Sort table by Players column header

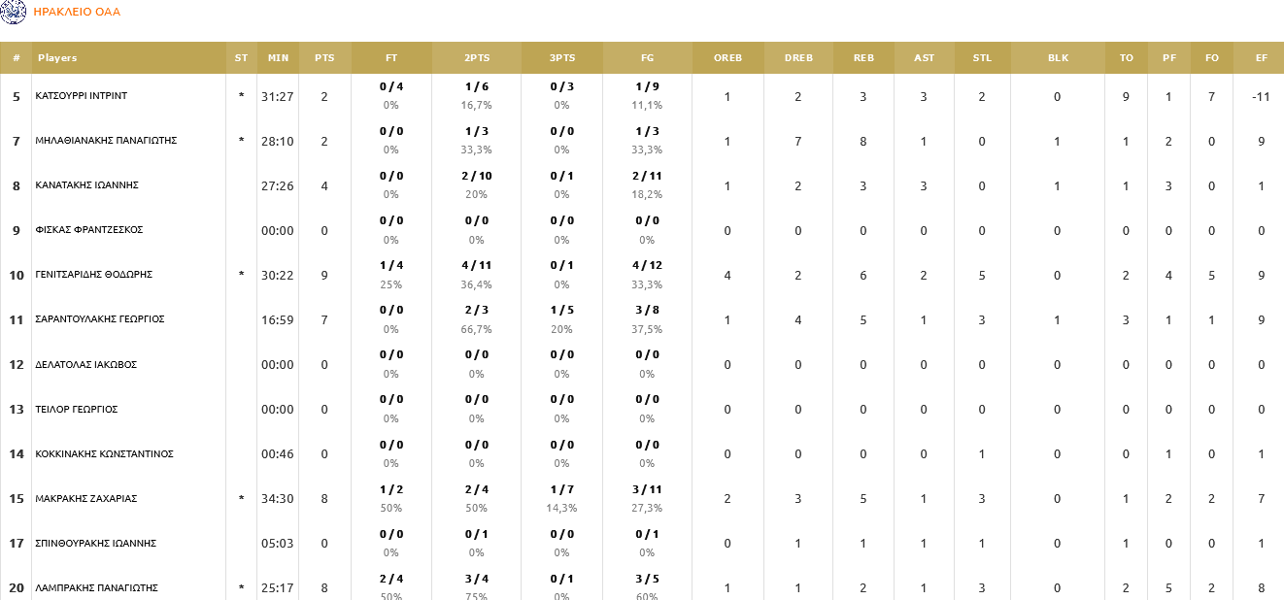coord(57,58)
